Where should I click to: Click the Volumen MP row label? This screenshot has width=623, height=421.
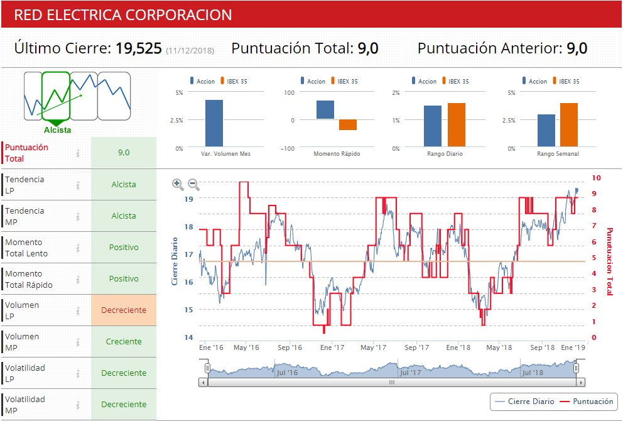(22, 342)
